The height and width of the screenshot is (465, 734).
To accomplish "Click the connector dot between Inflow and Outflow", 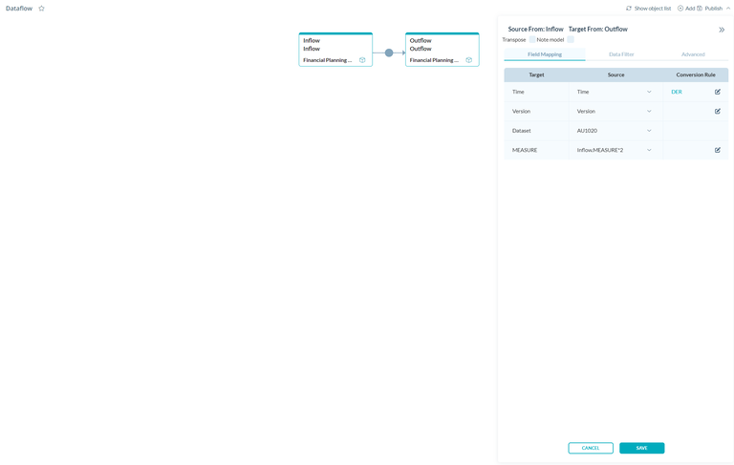I will [x=389, y=53].
